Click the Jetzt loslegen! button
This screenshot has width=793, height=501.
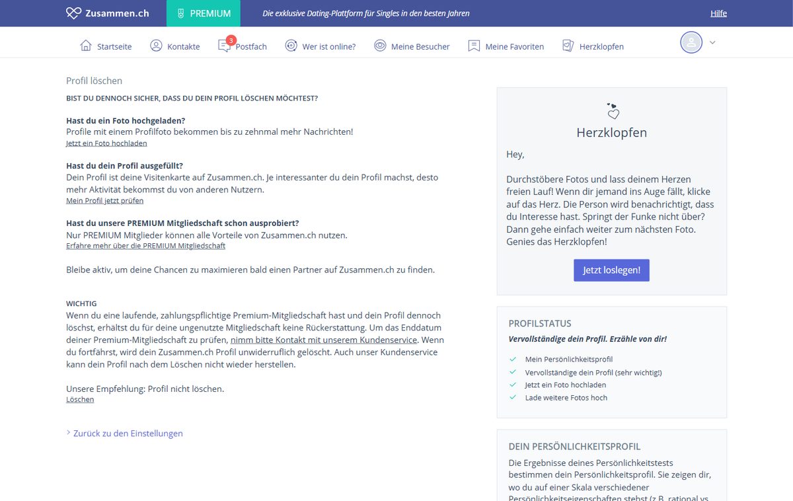[x=611, y=270]
